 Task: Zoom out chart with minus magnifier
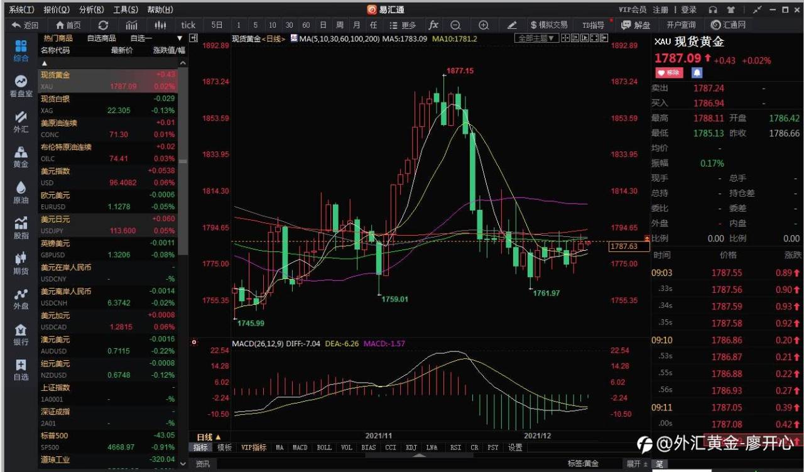pyautogui.click(x=456, y=25)
